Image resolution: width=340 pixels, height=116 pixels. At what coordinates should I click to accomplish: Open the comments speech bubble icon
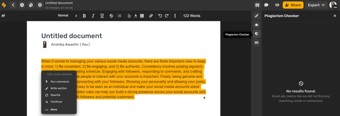click(x=266, y=5)
